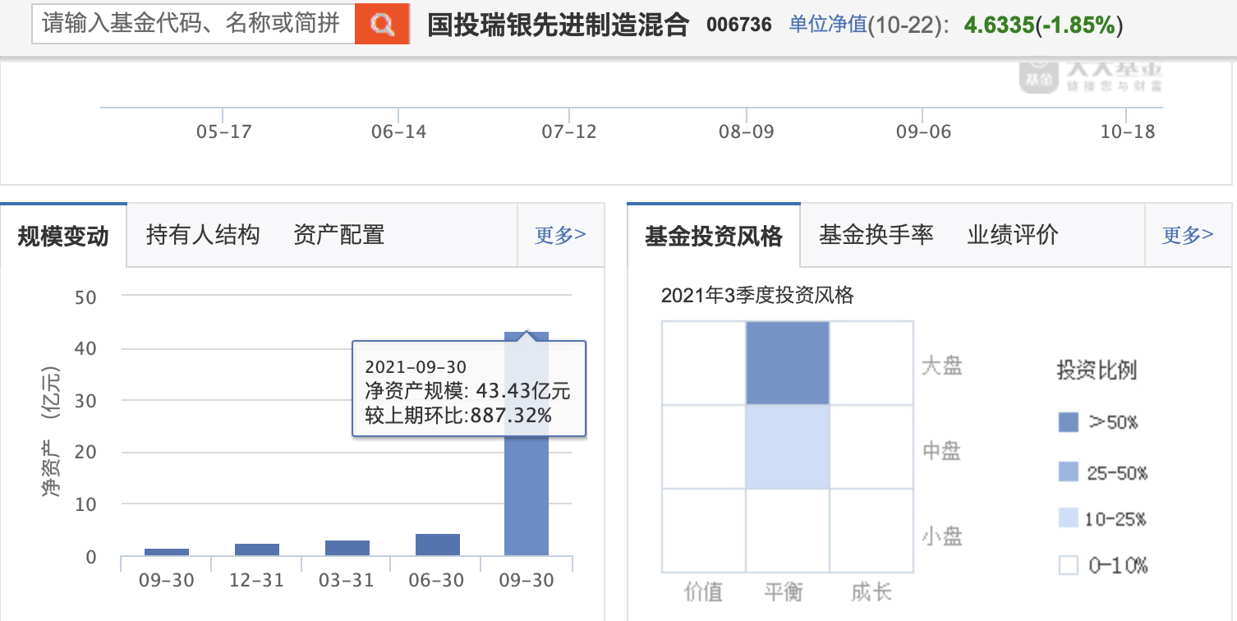Image resolution: width=1237 pixels, height=621 pixels.
Task: Click the dark 大盘-平衡 style grid cell
Action: click(788, 363)
